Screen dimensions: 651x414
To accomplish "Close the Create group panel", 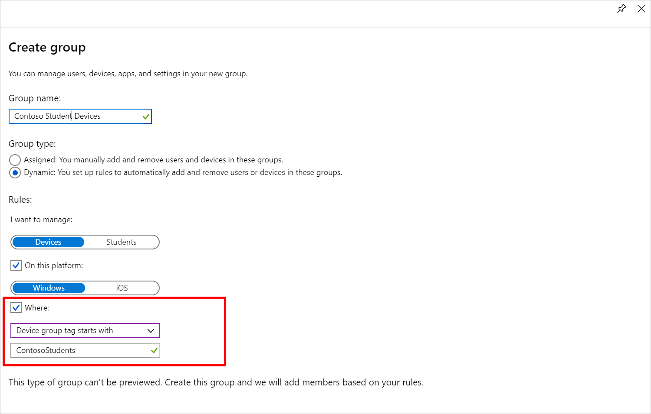I will (641, 9).
